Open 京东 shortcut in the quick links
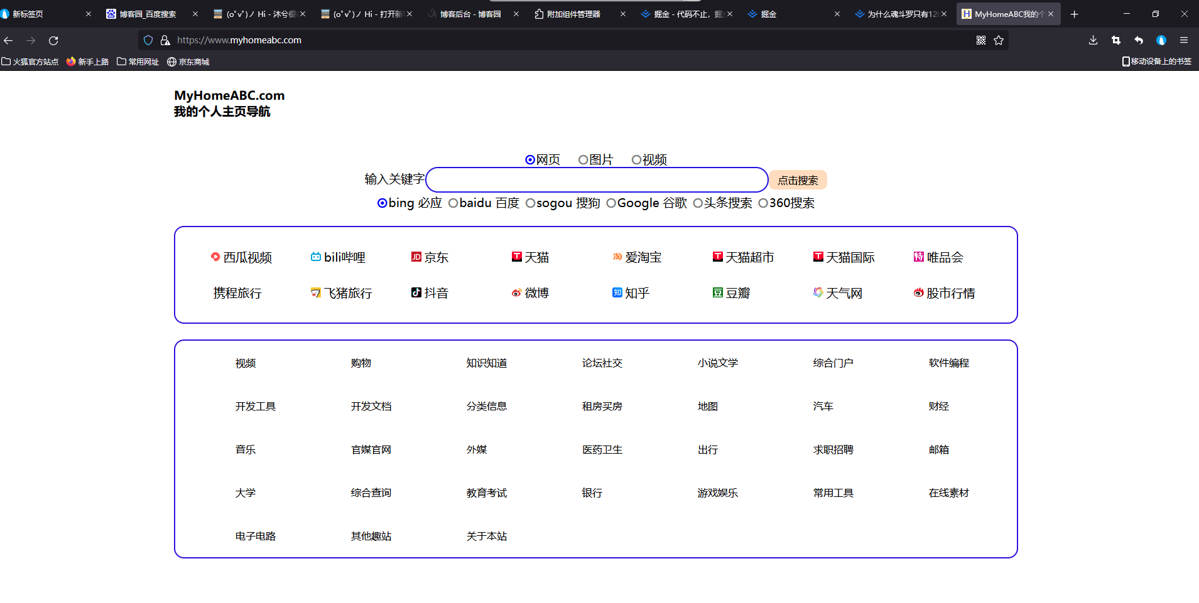The image size is (1199, 603). 430,257
